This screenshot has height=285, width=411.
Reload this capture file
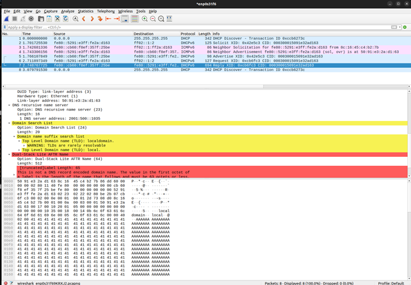[65, 19]
